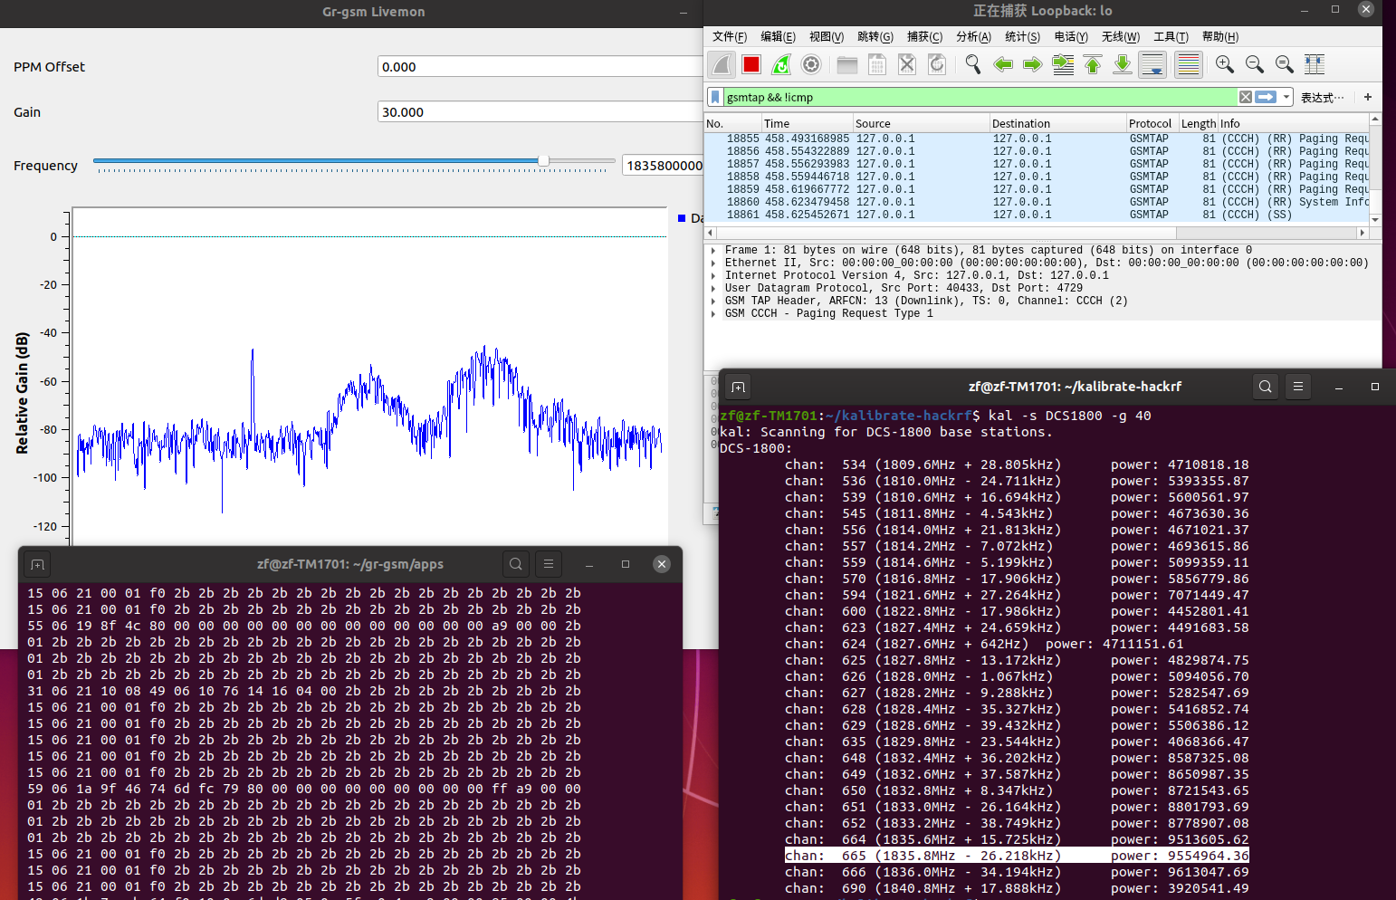Select packet number 18859 row

pyautogui.click(x=1037, y=189)
